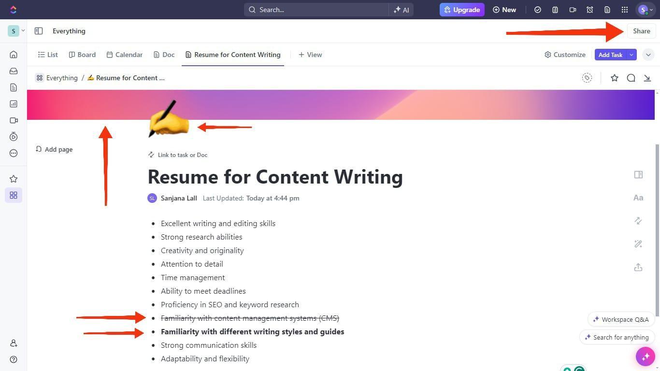Go to Home in left sidebar
Screen dimensions: 660x371
[14, 55]
